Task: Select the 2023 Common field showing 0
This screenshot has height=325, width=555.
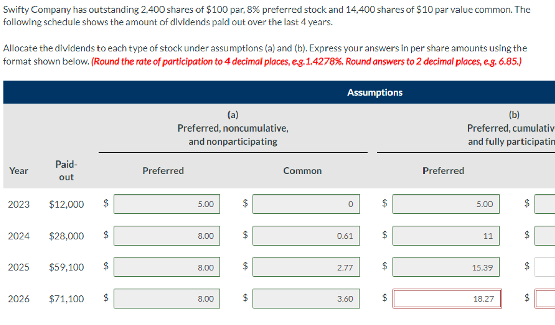Action: point(306,204)
